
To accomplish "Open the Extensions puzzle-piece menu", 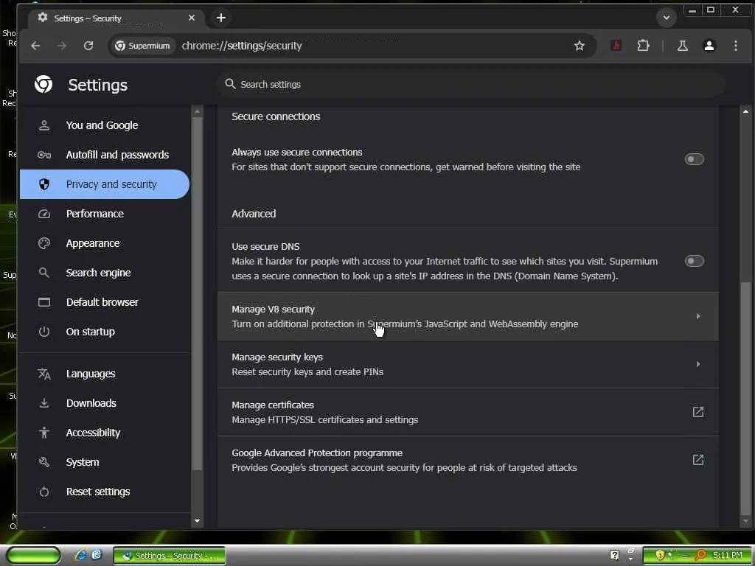I will [643, 46].
